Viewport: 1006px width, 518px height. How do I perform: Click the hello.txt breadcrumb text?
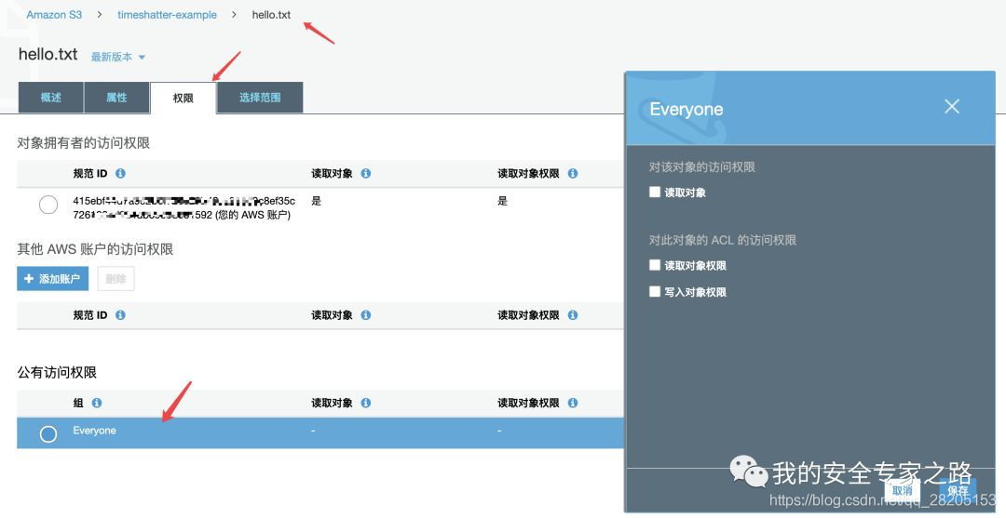point(271,15)
